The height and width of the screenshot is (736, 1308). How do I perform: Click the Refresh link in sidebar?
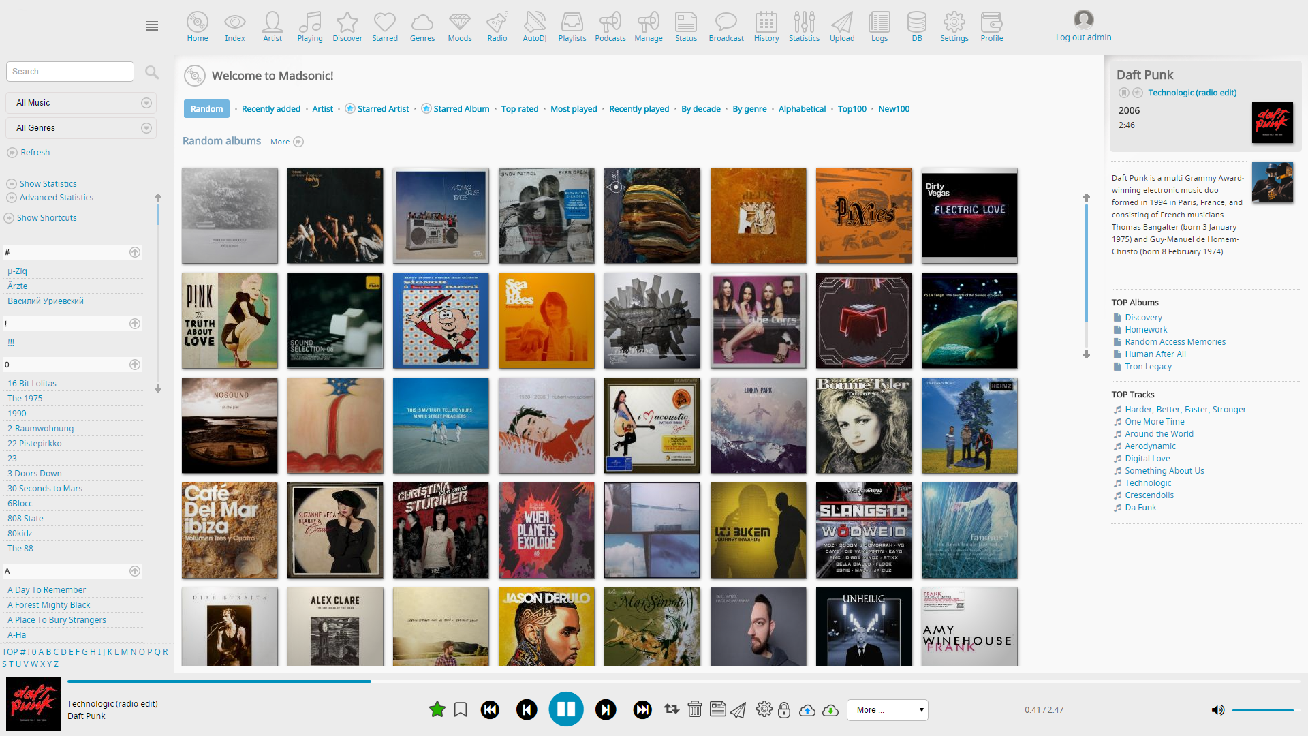coord(35,153)
